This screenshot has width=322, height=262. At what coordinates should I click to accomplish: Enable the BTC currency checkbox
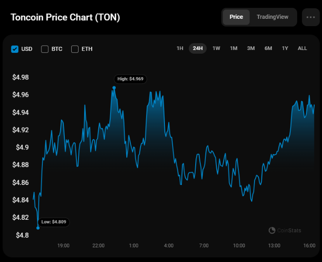point(45,49)
